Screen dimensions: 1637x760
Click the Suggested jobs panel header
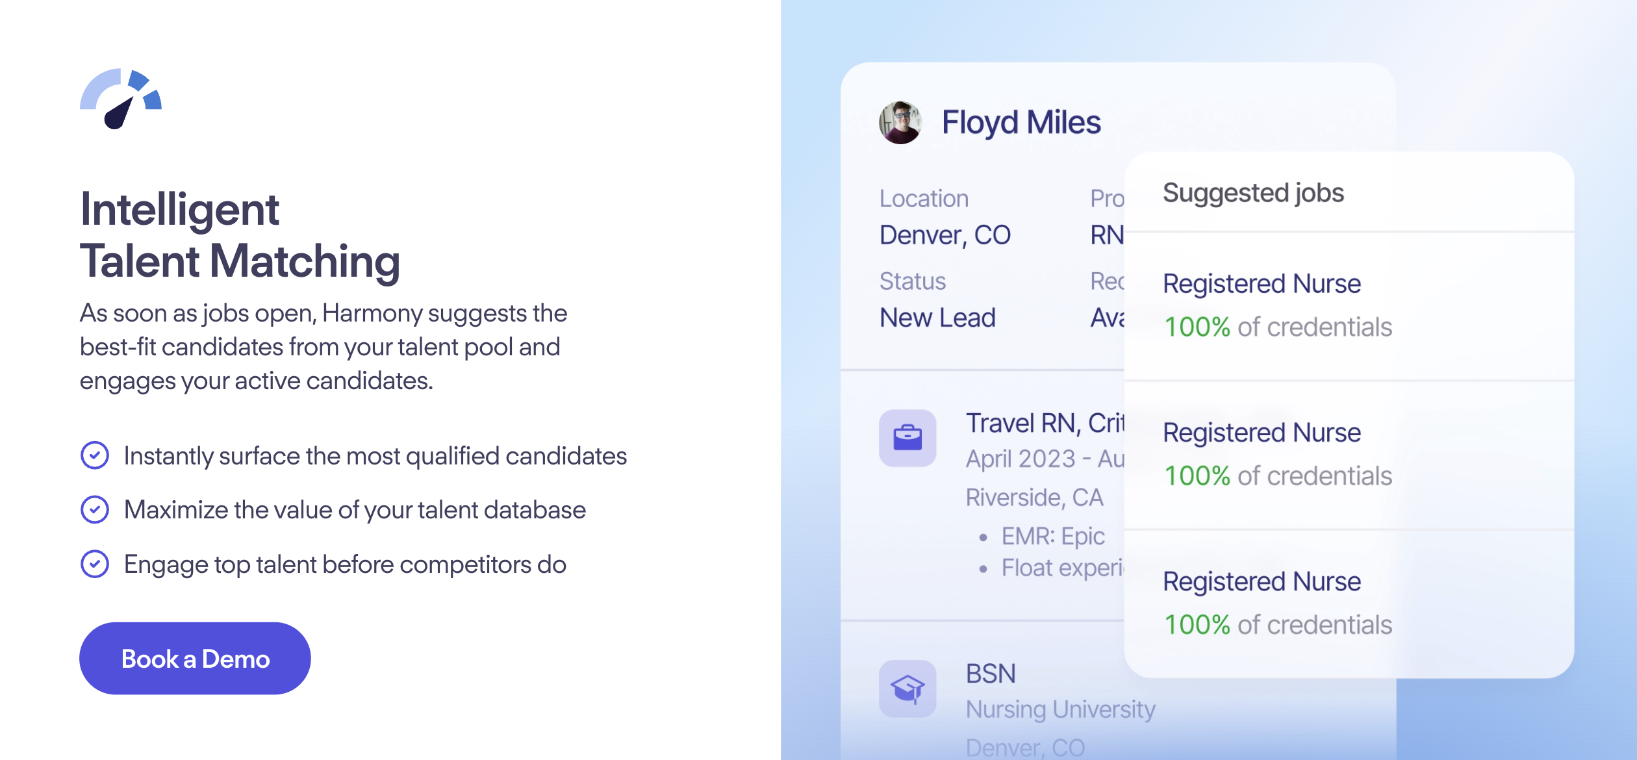coord(1253,193)
